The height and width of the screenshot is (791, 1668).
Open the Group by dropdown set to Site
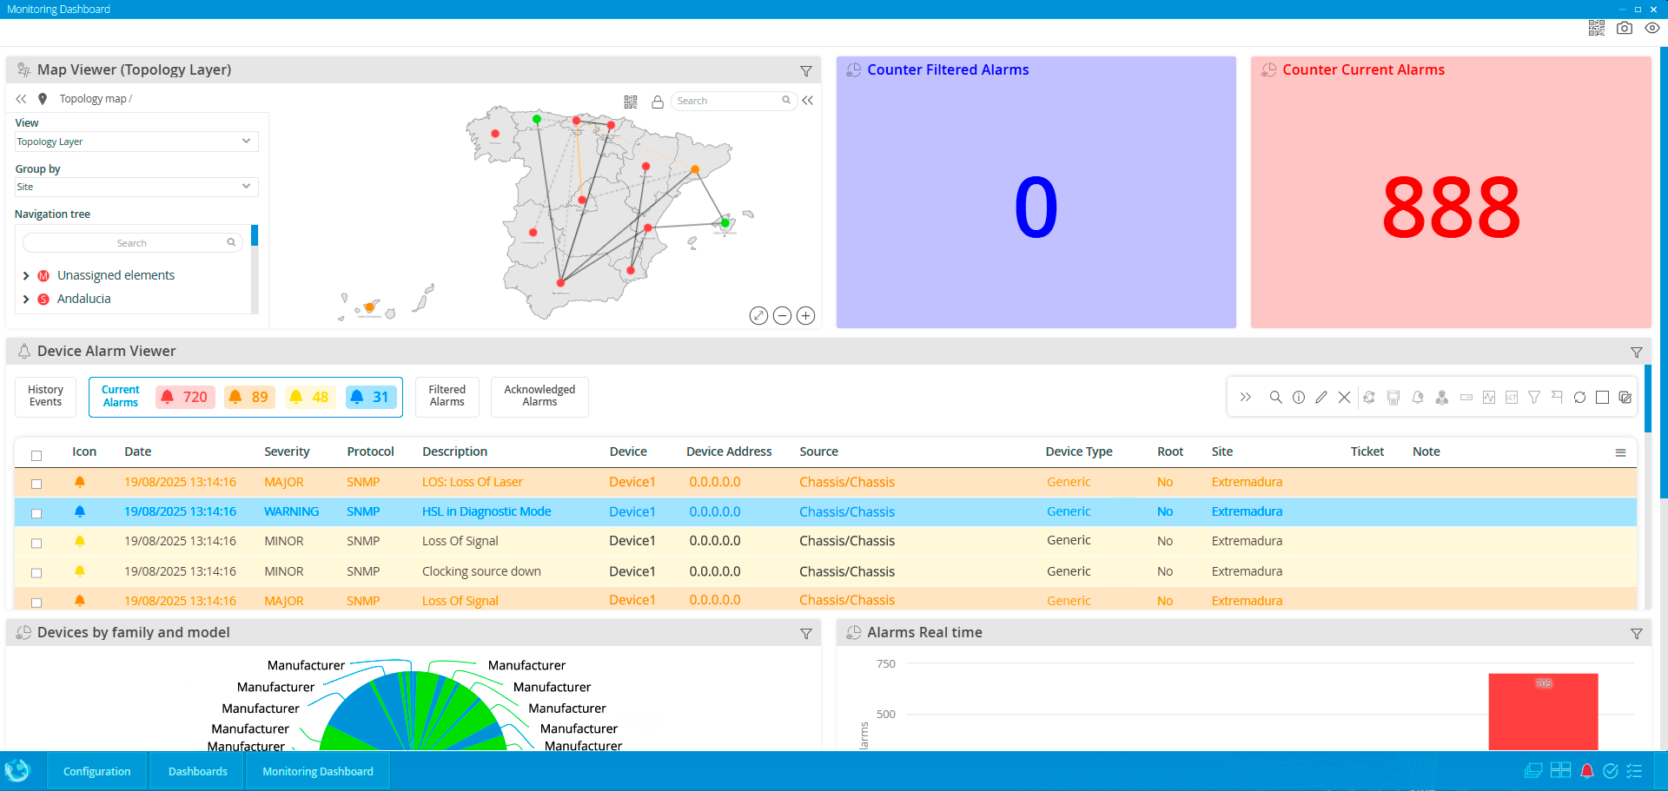tap(136, 187)
